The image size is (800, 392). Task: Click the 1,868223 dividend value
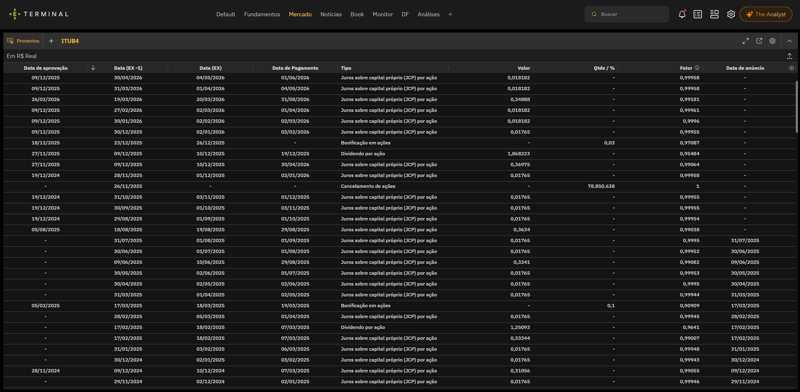click(x=519, y=154)
